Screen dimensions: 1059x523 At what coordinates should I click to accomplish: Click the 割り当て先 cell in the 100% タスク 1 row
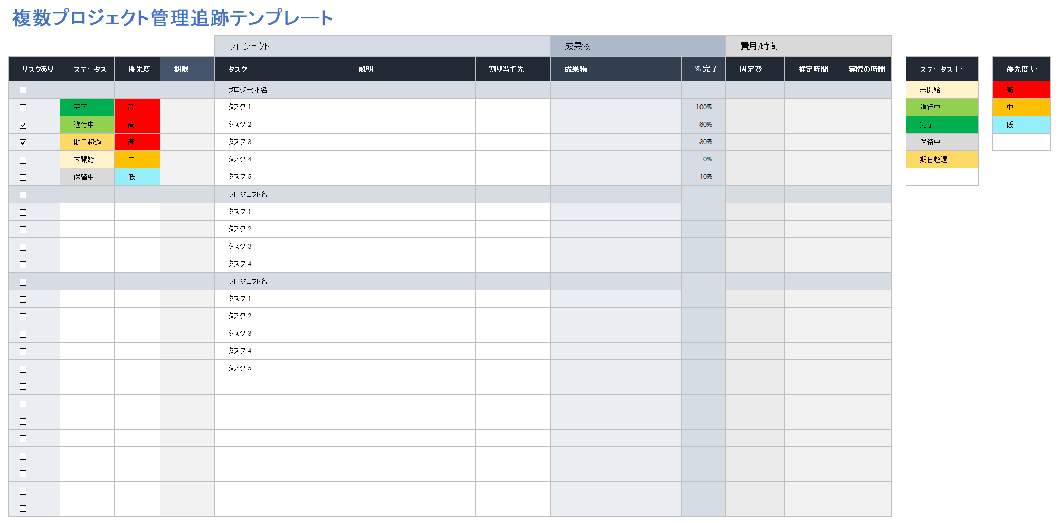point(513,107)
